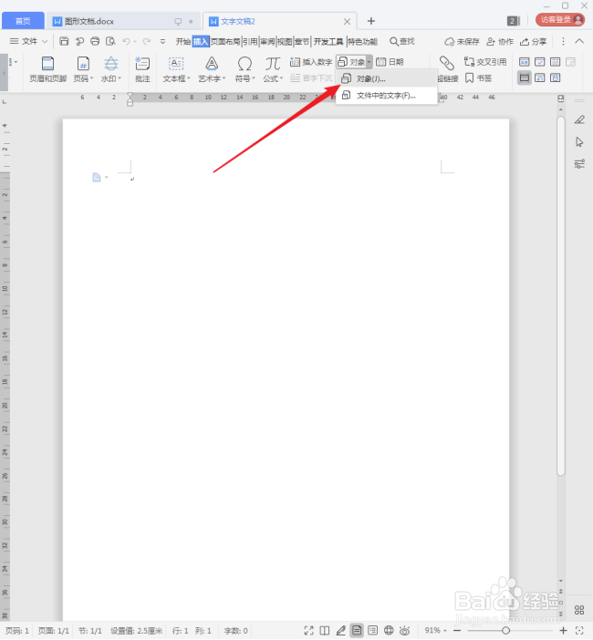593x640 pixels.
Task: Insert a Formula (公式) pi icon
Action: click(x=273, y=64)
